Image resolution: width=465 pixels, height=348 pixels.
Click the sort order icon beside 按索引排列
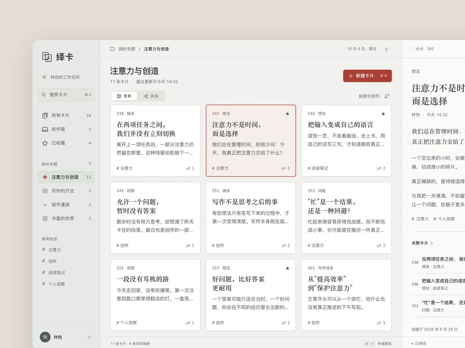click(387, 96)
